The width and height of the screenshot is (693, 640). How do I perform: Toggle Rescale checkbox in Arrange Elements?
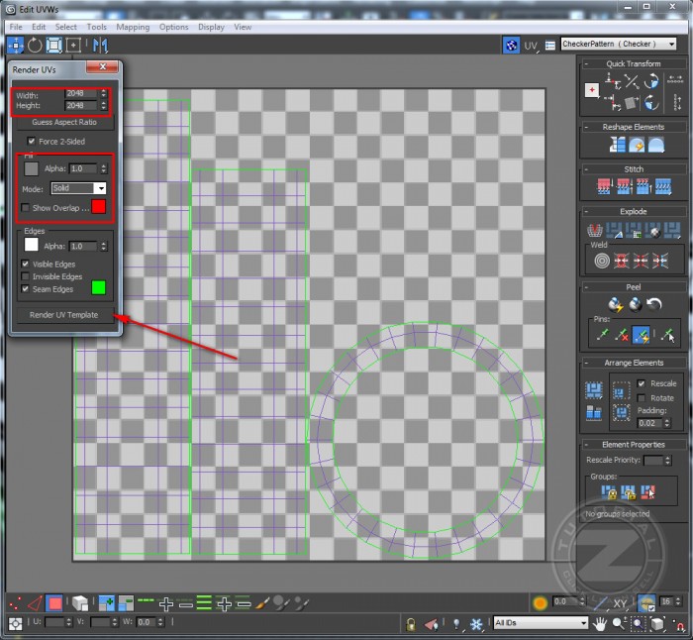(x=642, y=383)
